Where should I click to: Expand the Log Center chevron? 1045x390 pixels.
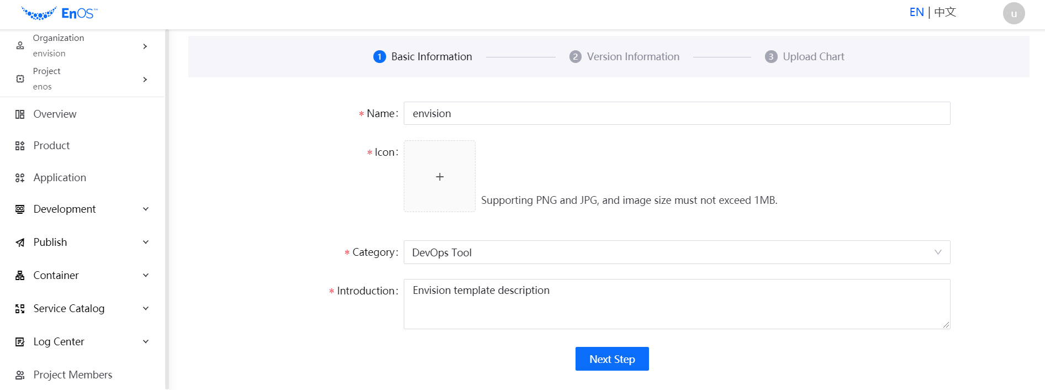(146, 341)
